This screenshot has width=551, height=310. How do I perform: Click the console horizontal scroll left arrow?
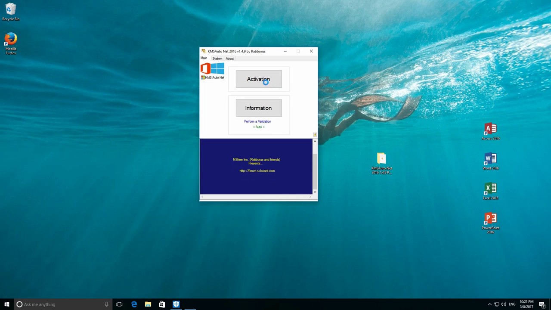[202, 197]
